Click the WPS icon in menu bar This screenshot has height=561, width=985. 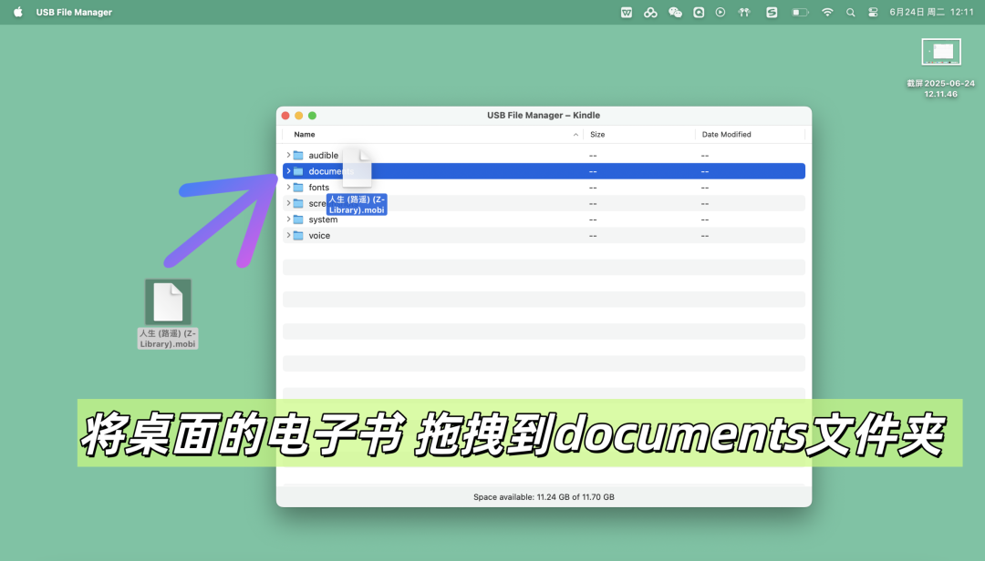[x=627, y=12]
